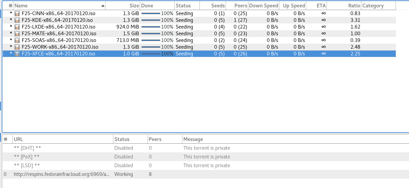Viewport: 409px width, 188px height.
Task: Click trackers Message column header
Action: click(x=295, y=139)
